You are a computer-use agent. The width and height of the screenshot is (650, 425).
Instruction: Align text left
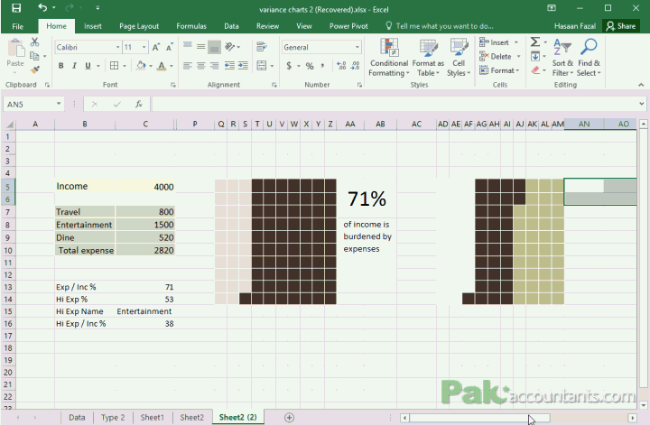click(188, 66)
